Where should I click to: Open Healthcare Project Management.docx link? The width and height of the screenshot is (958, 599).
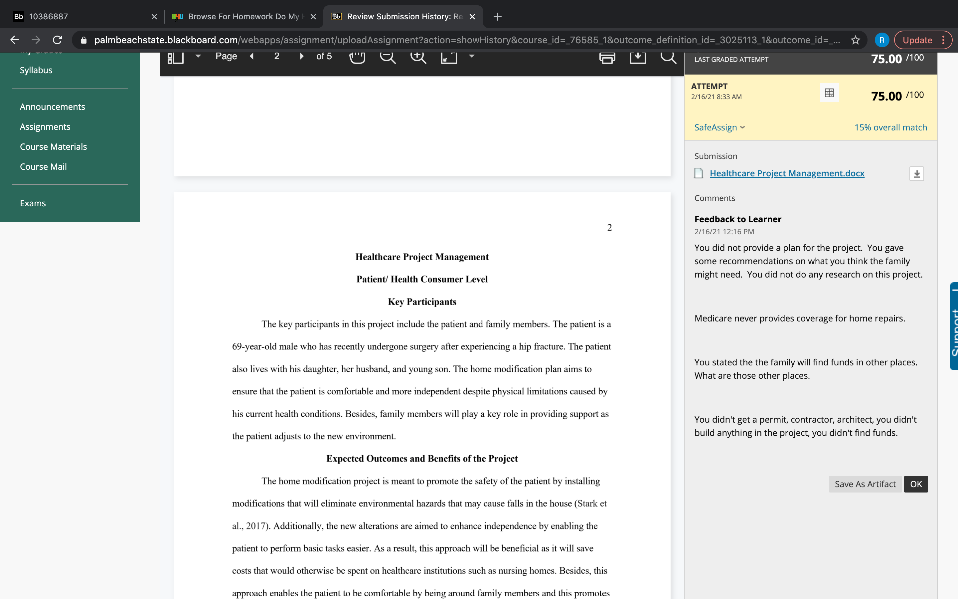pyautogui.click(x=787, y=173)
